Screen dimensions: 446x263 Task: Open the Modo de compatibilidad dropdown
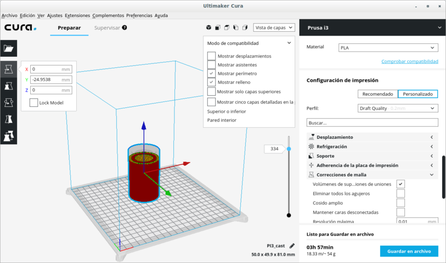(x=249, y=43)
